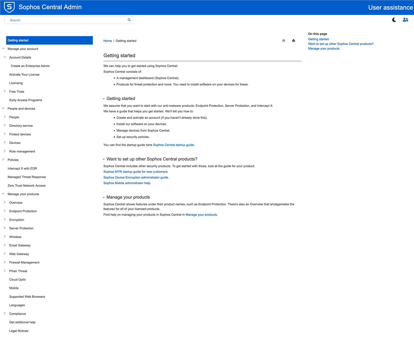Viewport: 414px width, 348px height.
Task: Open Intercept X with EDR page
Action: [22, 169]
